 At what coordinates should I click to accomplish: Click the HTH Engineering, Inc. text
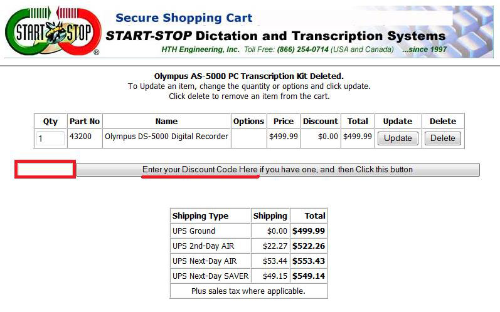click(200, 49)
